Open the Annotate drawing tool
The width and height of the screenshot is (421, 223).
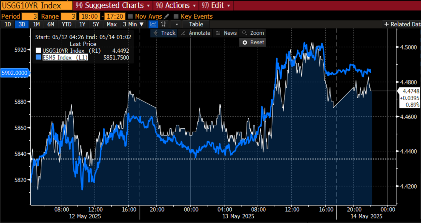coord(195,33)
